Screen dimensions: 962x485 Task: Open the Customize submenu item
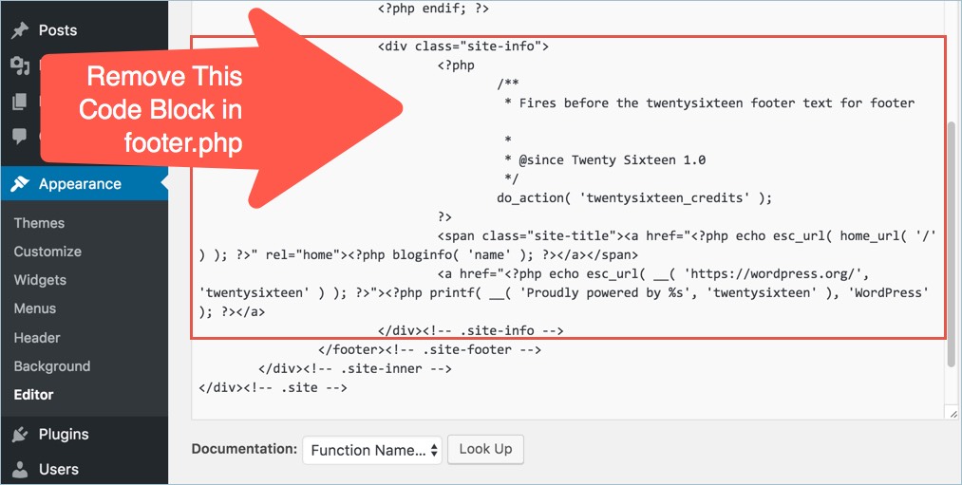pos(47,252)
